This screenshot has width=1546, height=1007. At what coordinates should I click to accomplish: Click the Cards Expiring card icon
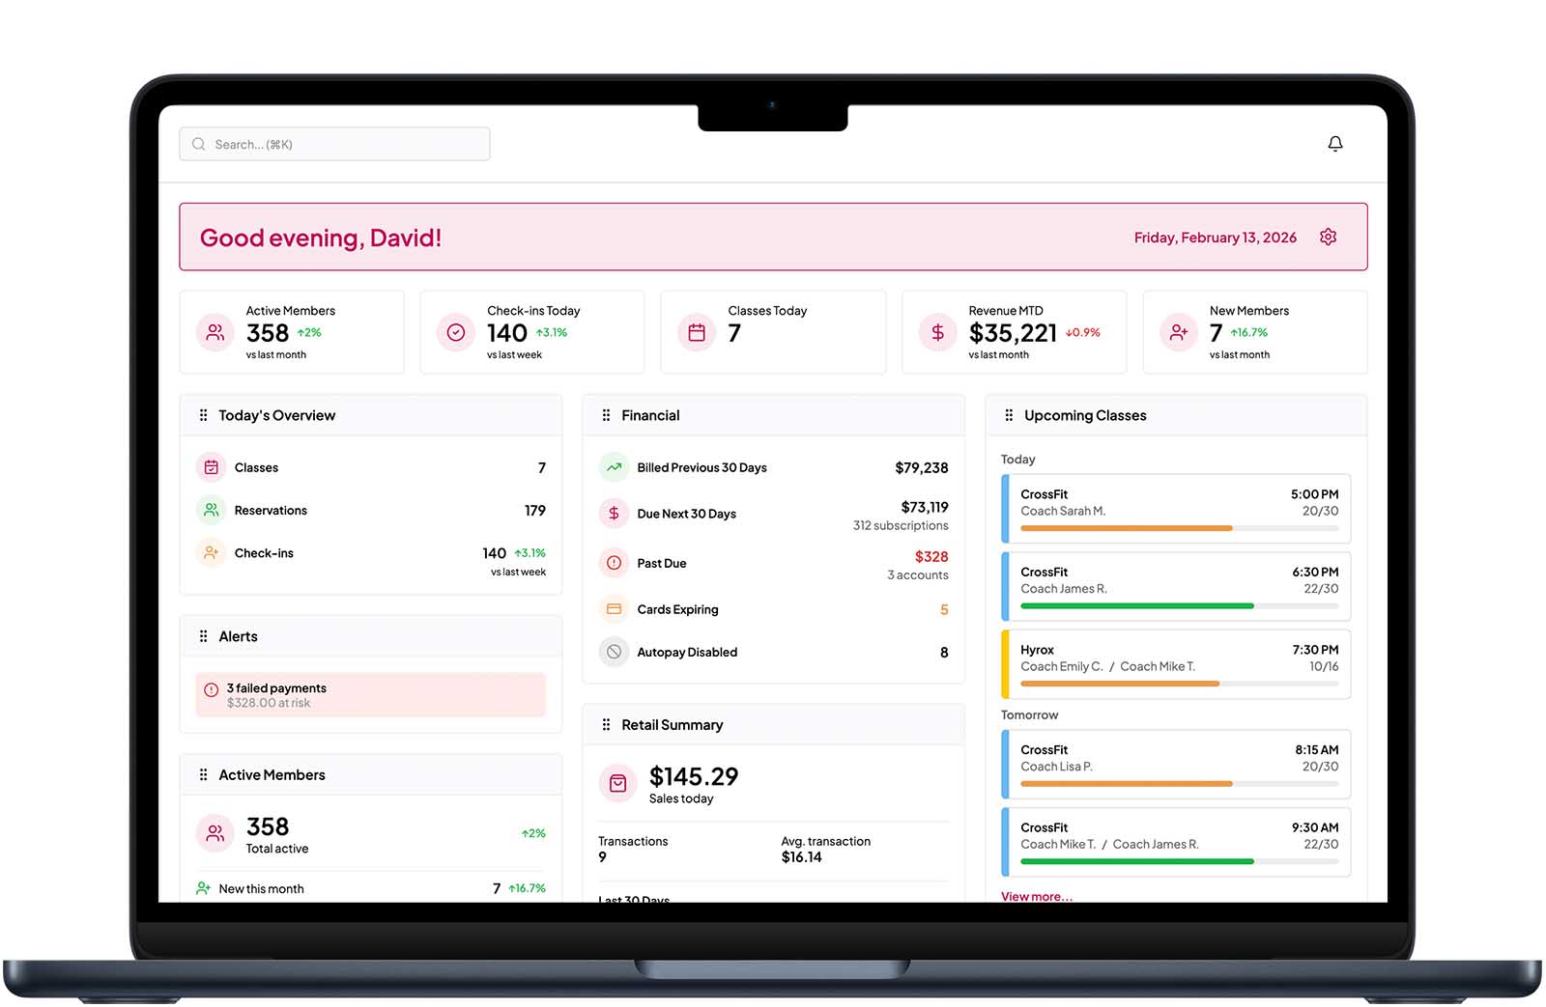point(614,609)
